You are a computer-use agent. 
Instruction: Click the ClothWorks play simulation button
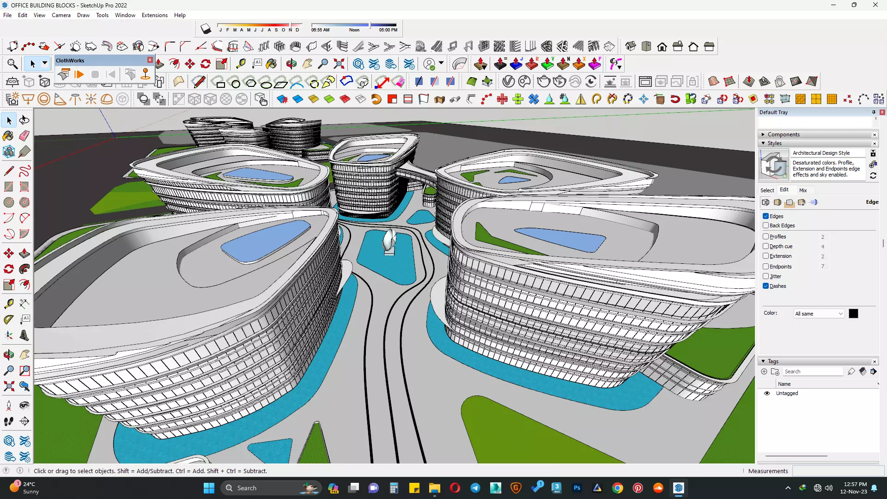click(79, 74)
